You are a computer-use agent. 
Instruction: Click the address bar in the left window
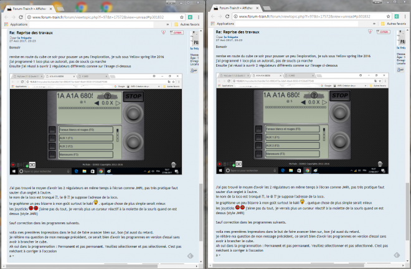click(105, 17)
